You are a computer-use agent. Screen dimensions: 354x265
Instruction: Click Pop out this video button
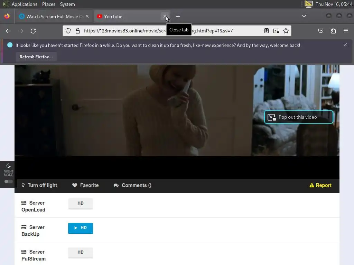(298, 117)
